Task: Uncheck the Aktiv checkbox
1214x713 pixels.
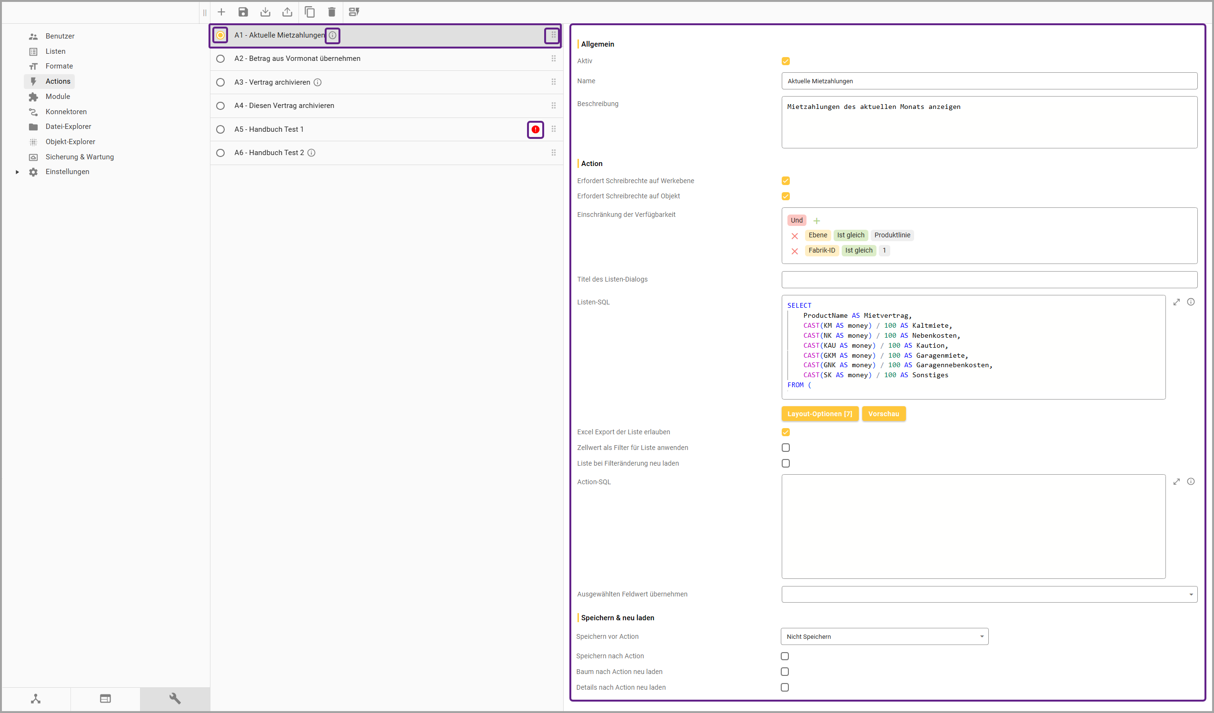Action: pos(786,61)
